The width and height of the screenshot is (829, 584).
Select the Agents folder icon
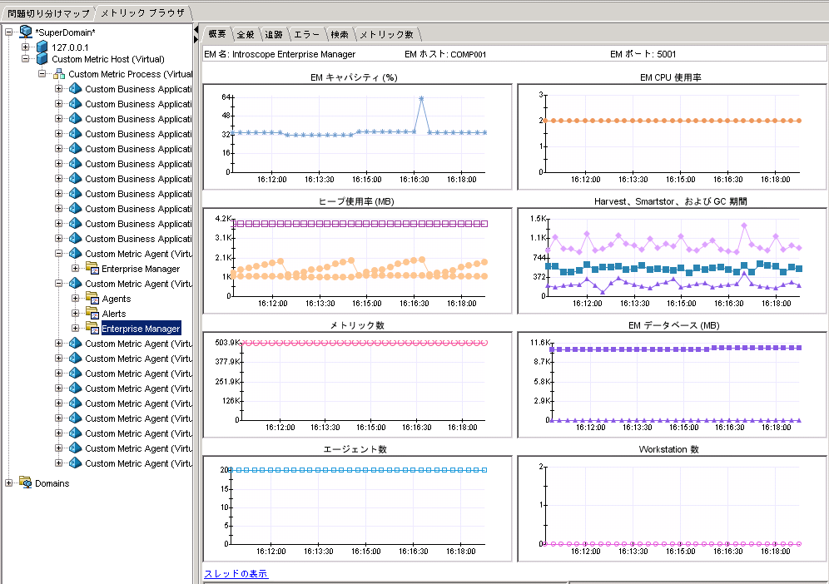point(92,299)
